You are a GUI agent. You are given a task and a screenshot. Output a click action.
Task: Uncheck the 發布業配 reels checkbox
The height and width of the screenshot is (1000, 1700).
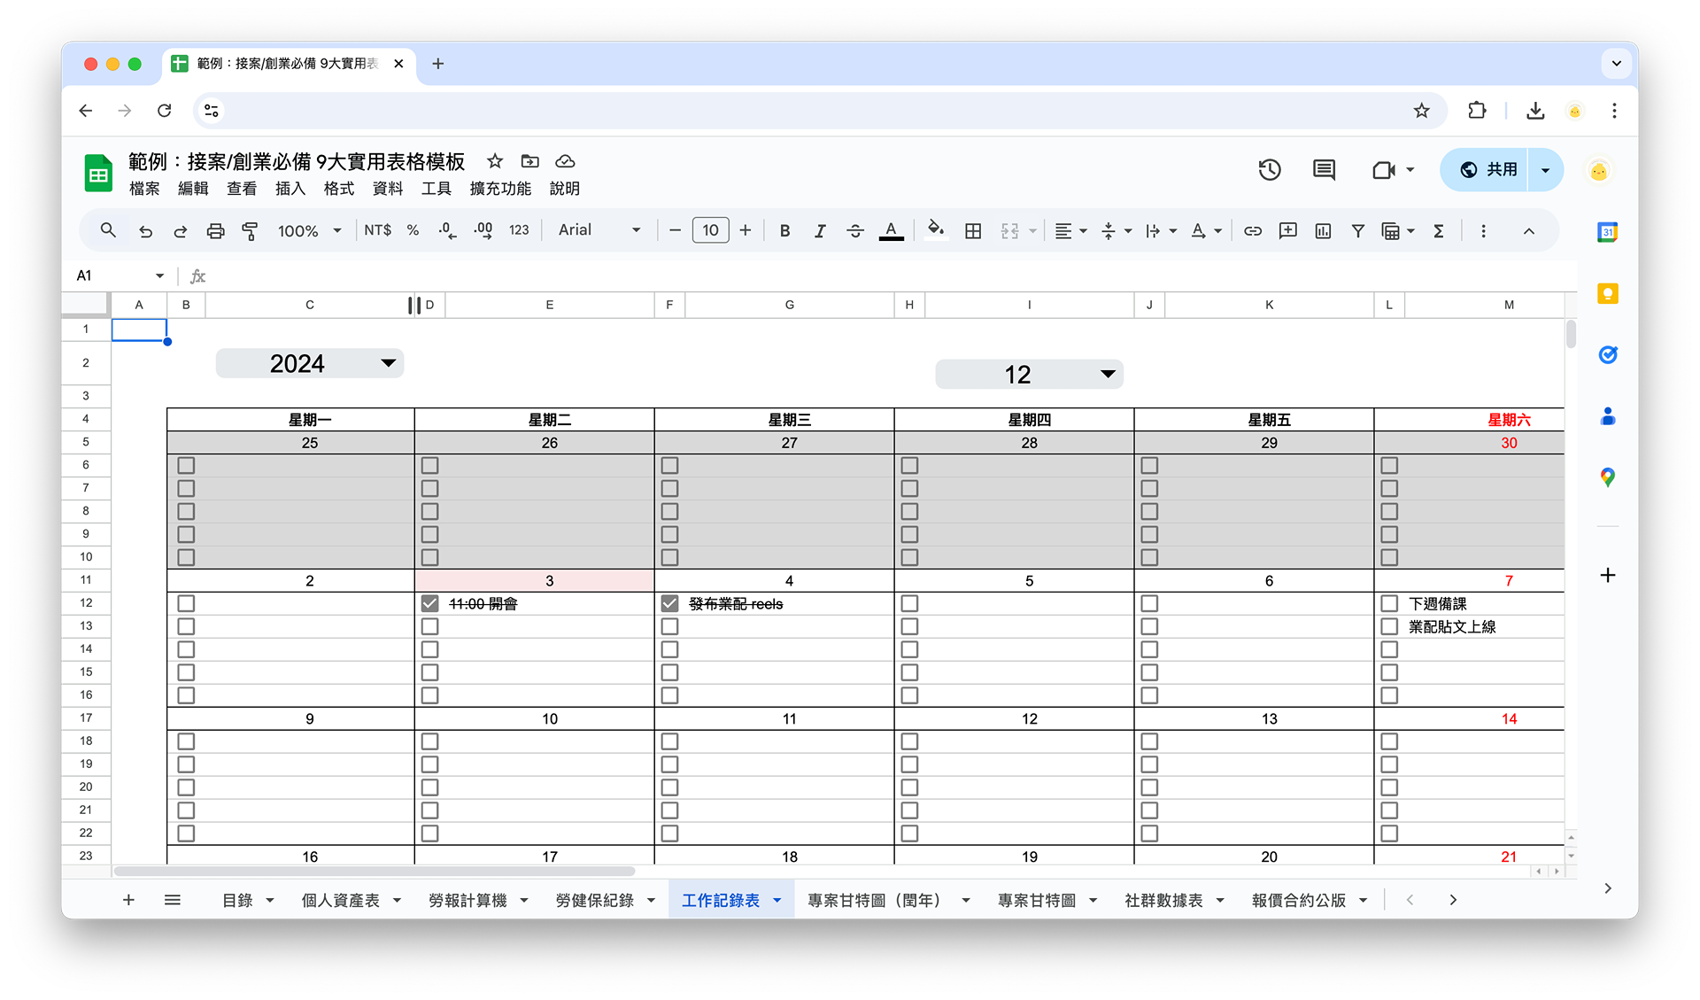670,604
